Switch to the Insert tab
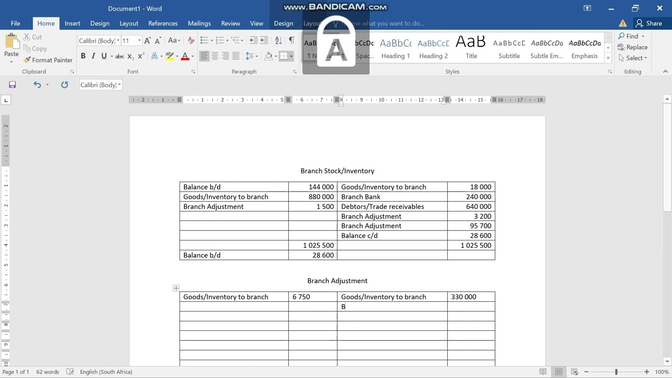 pos(72,23)
